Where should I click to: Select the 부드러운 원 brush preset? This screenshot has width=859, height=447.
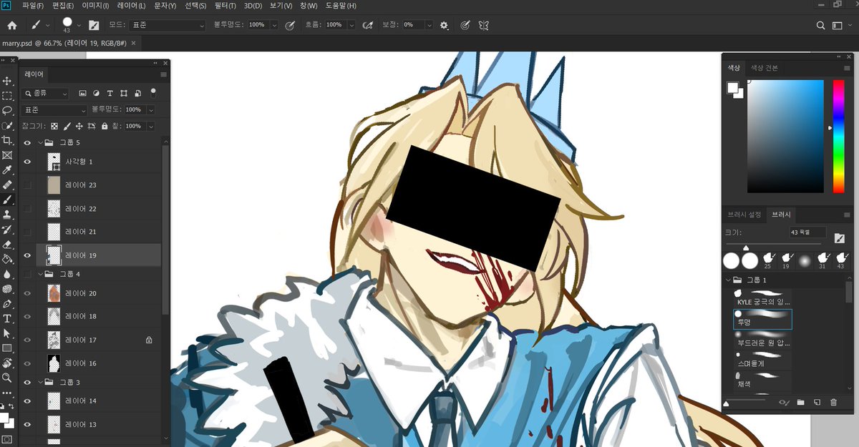point(763,339)
